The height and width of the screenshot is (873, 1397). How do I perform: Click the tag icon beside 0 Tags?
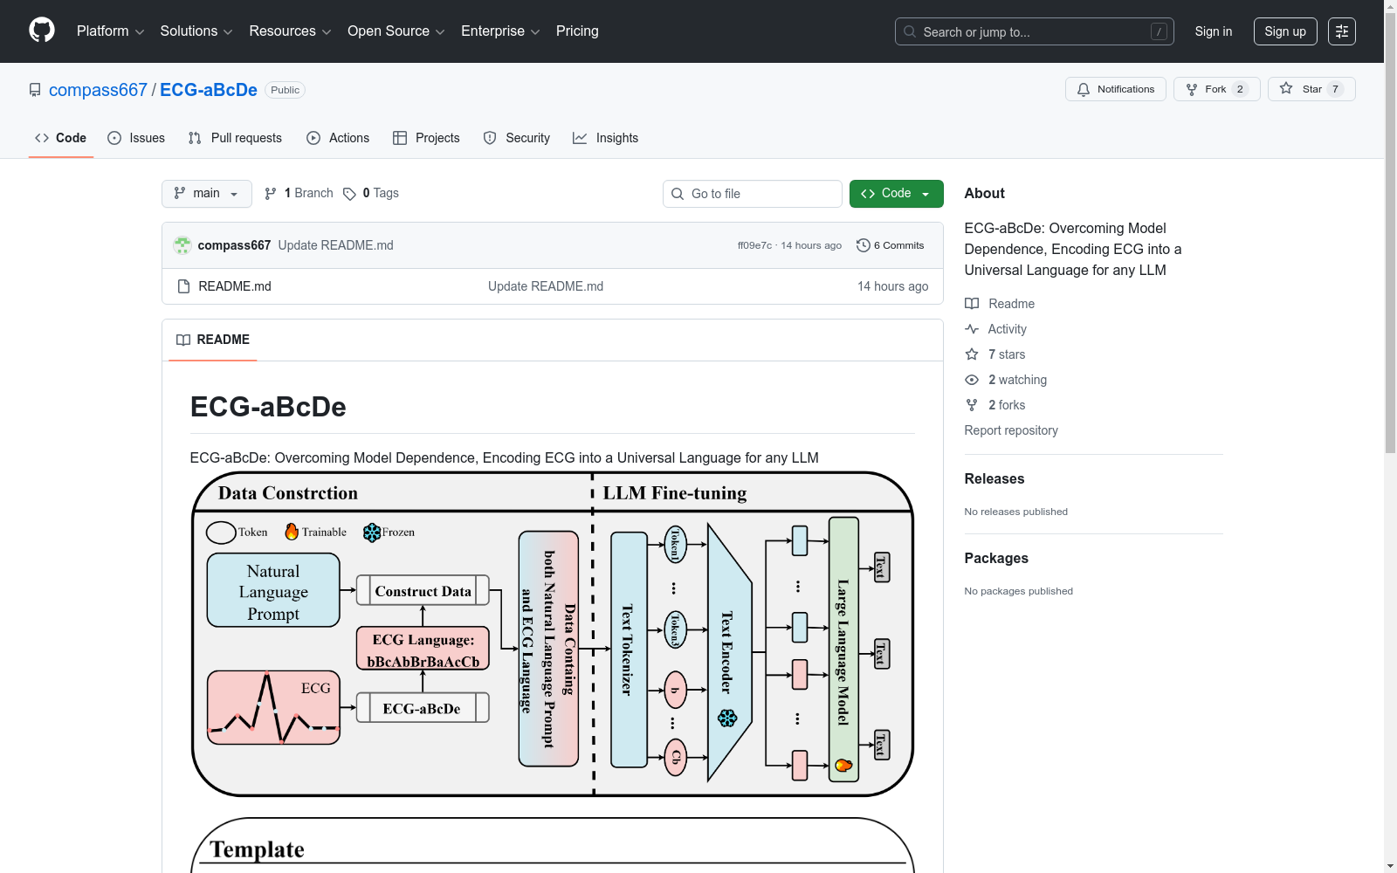tap(349, 194)
